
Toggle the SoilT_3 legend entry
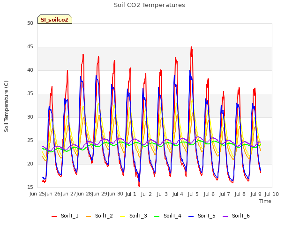[x=134, y=216]
